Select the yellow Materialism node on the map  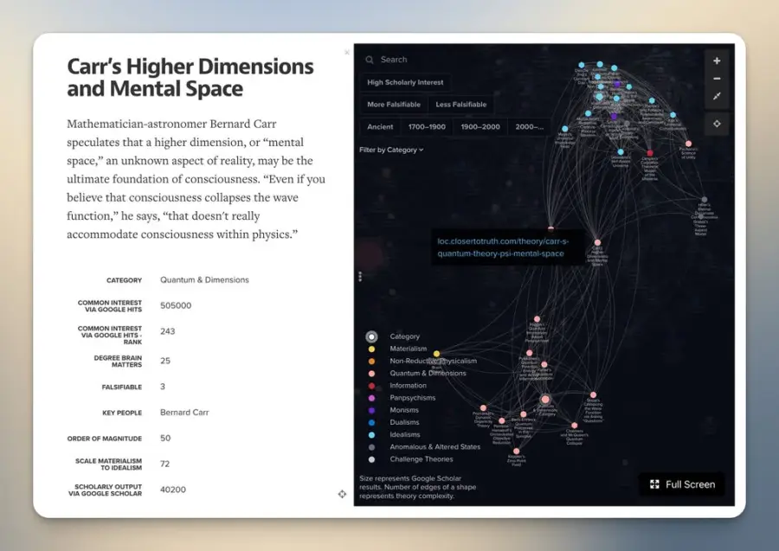pyautogui.click(x=436, y=354)
